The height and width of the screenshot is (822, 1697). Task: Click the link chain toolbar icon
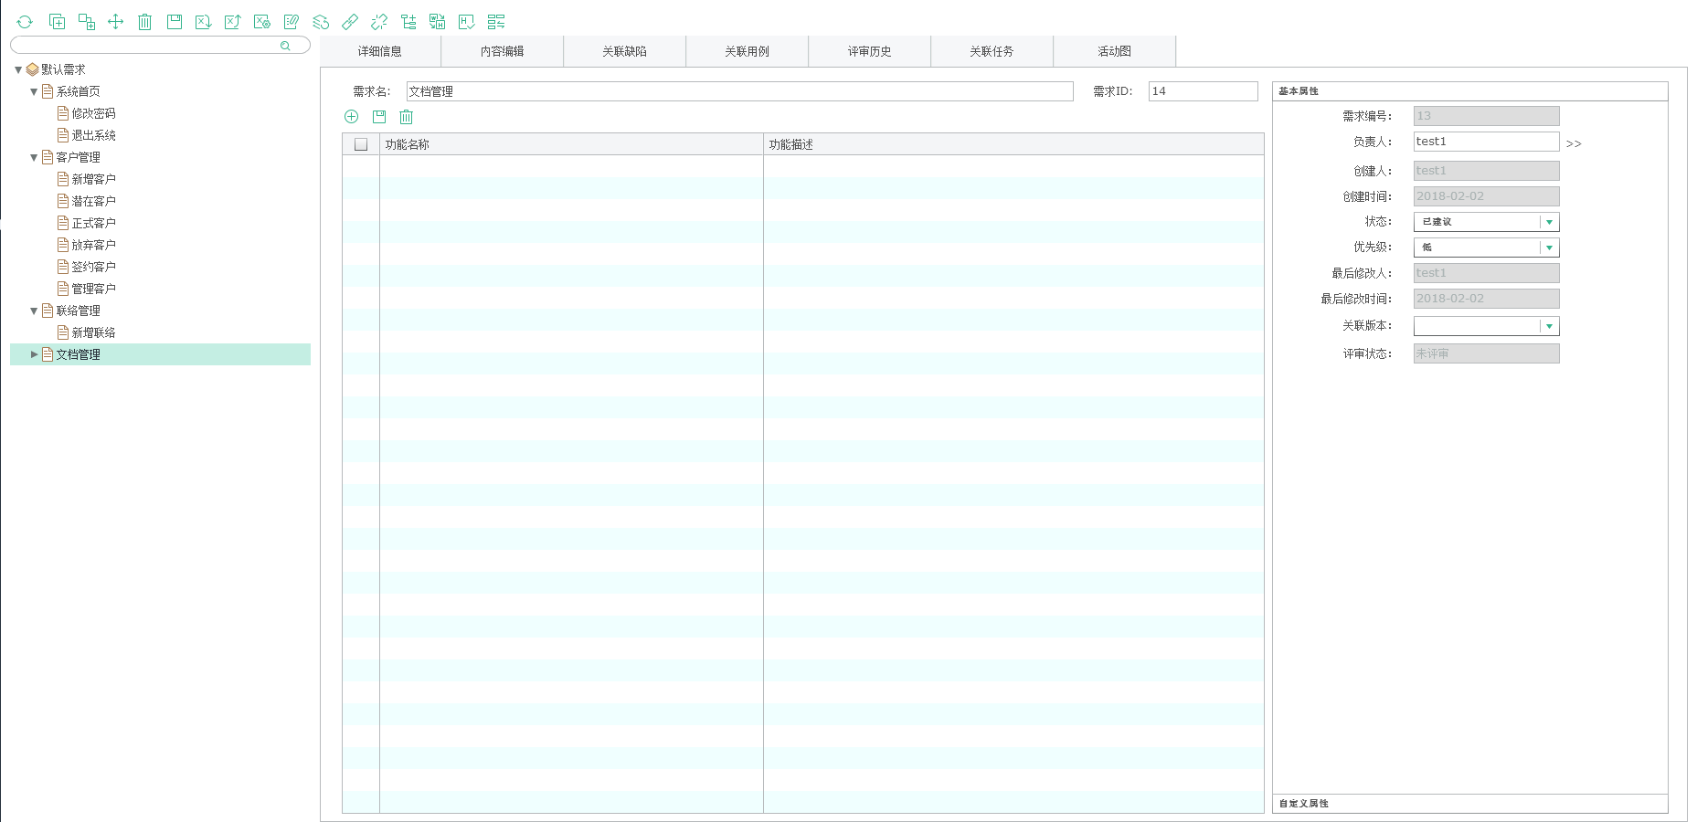[350, 22]
